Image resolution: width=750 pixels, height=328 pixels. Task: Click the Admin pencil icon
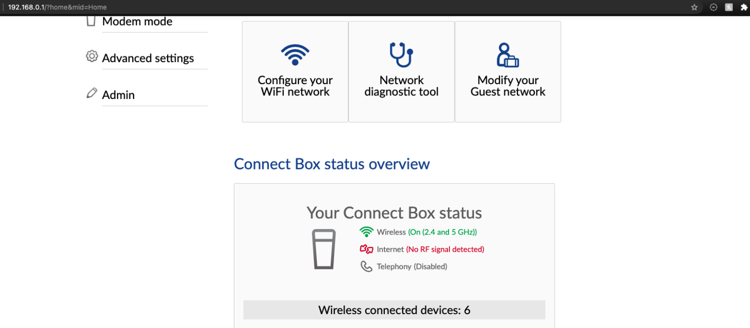pyautogui.click(x=91, y=93)
